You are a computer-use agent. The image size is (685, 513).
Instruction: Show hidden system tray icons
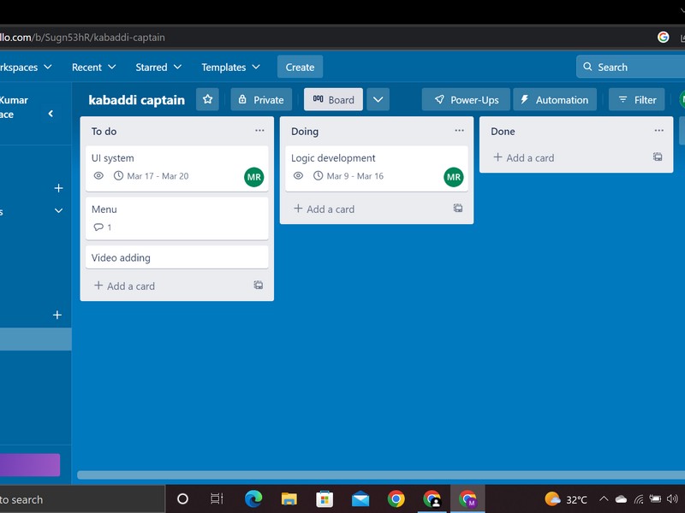pyautogui.click(x=604, y=498)
